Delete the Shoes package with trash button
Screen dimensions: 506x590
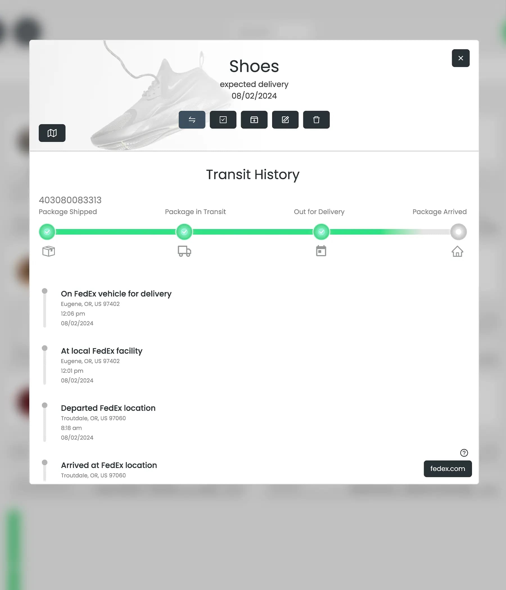coord(316,120)
